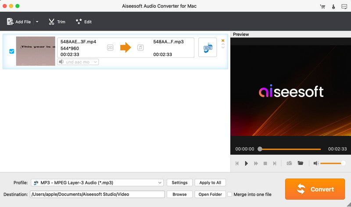Expand the Add File dropdown arrow

coord(37,21)
